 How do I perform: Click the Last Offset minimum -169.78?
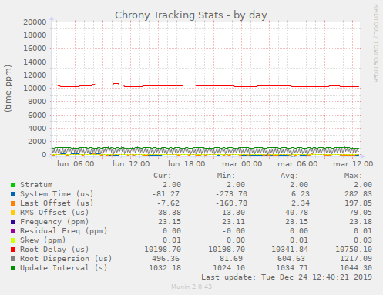(x=231, y=203)
